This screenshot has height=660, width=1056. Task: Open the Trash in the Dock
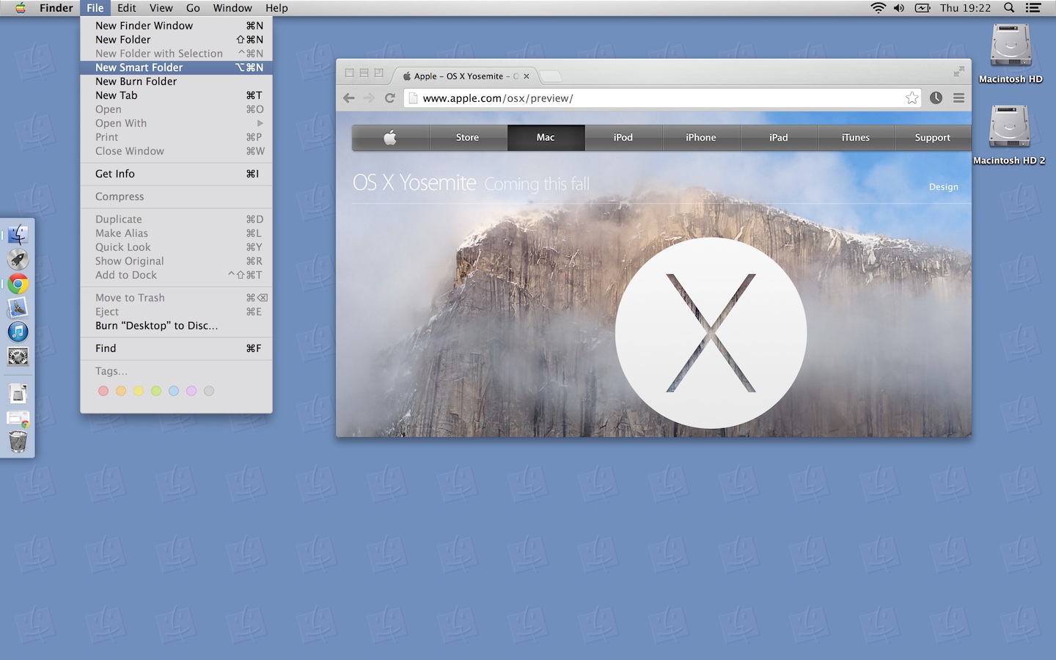pyautogui.click(x=18, y=441)
